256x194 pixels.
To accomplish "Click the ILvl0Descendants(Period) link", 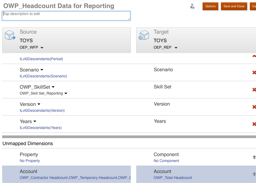I will tap(41, 59).
